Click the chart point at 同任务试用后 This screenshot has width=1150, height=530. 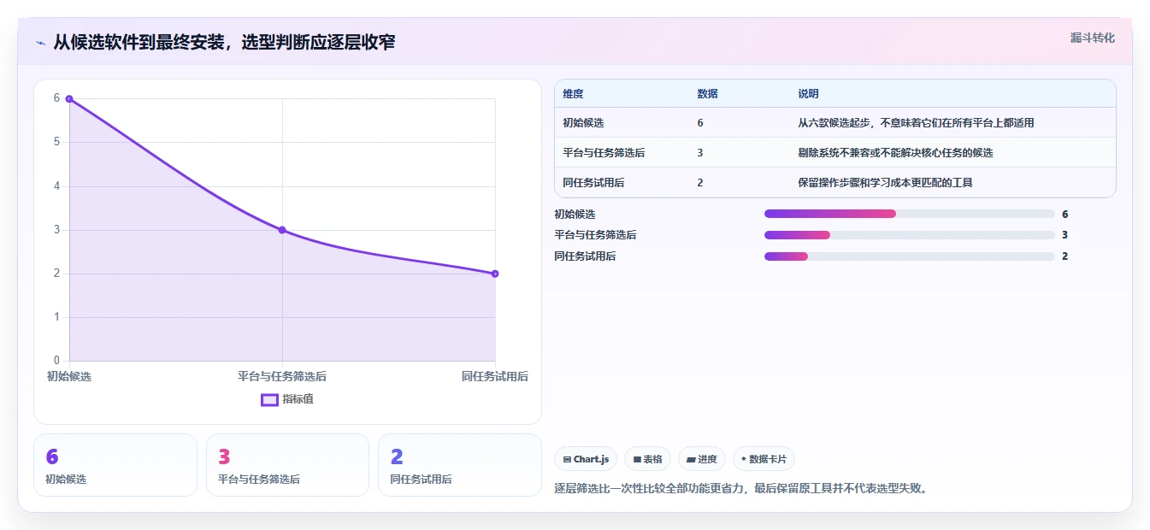(495, 274)
